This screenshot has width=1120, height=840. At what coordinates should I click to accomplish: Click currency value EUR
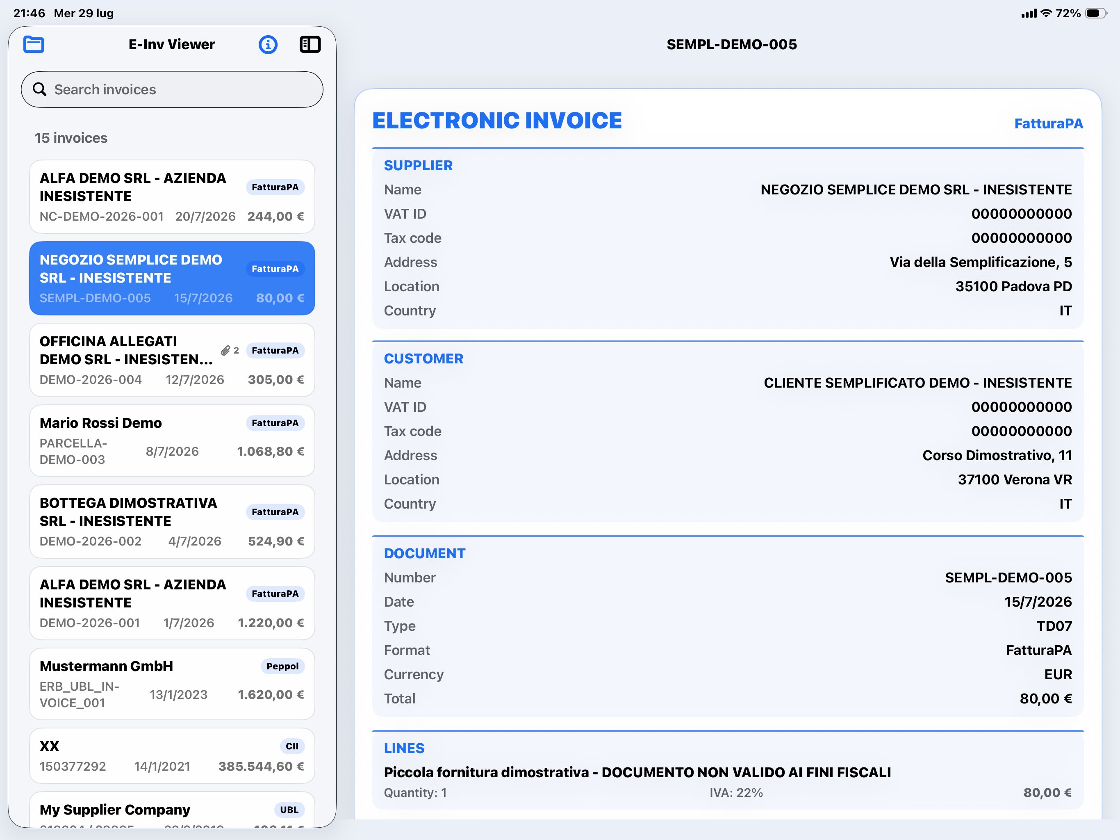point(1058,674)
